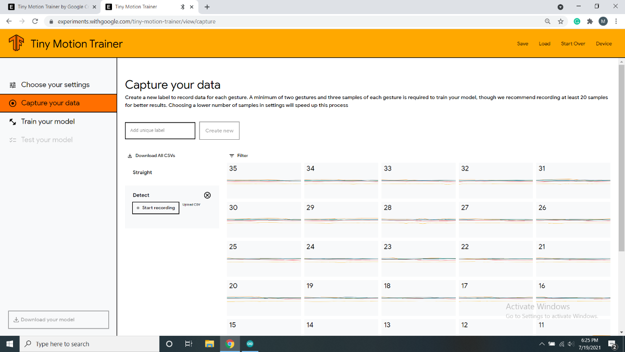Click Device in the top header
The width and height of the screenshot is (625, 352).
604,43
